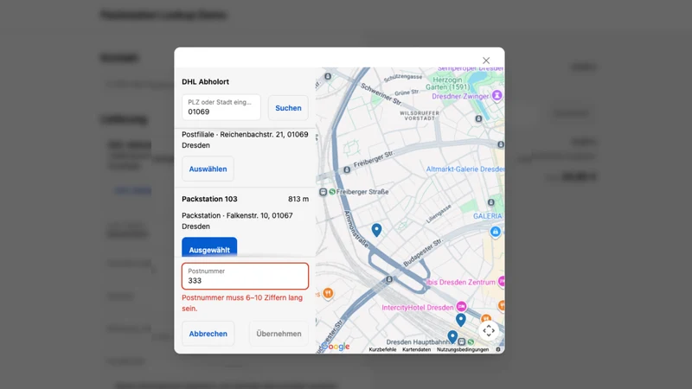Close the DHL Abholort dialog

pyautogui.click(x=486, y=61)
